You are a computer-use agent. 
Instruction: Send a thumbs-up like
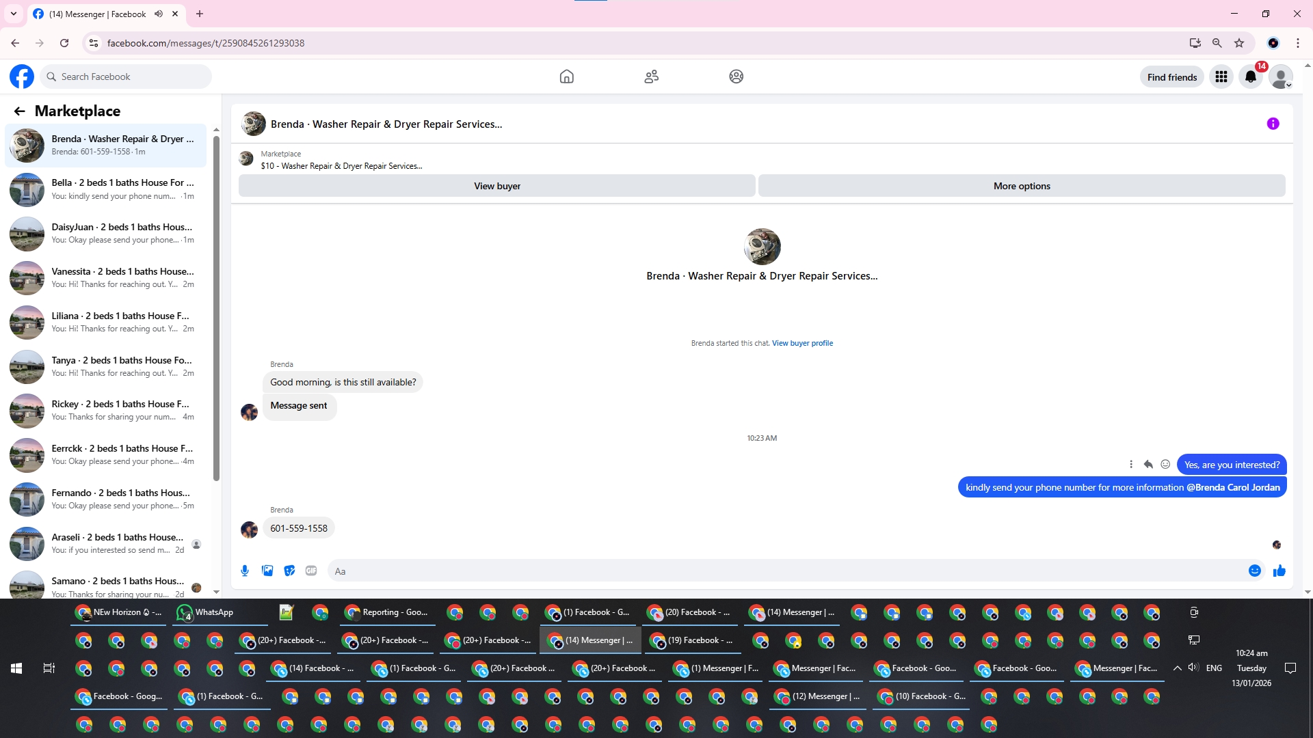coord(1279,571)
